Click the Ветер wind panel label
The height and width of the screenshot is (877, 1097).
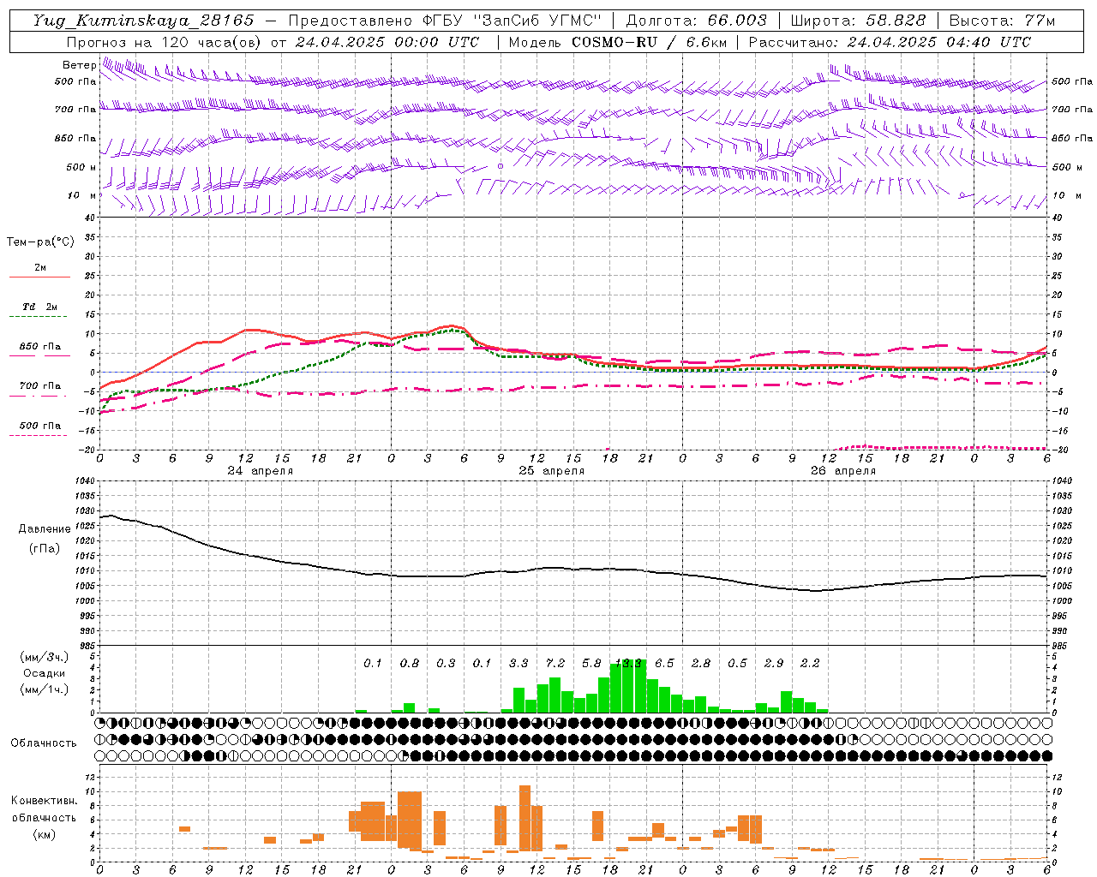tap(79, 65)
